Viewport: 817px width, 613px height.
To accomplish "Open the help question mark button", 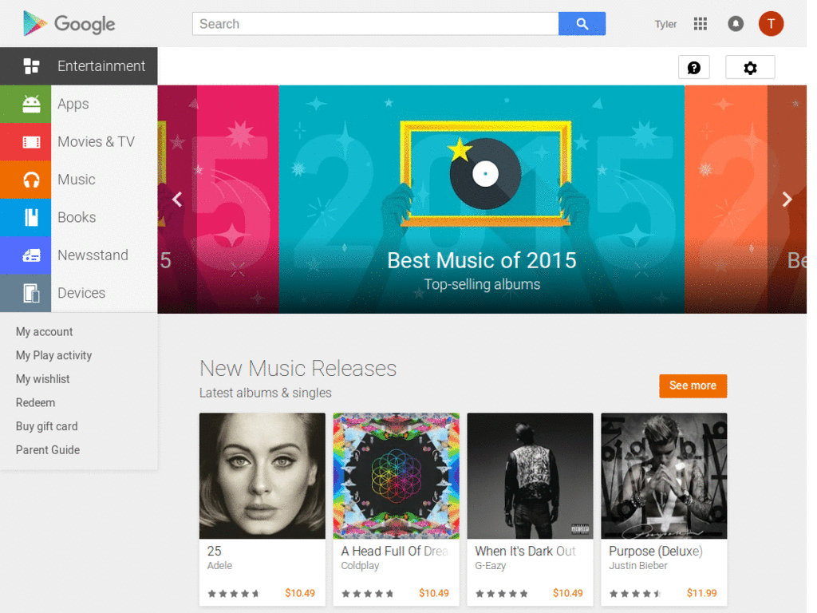I will click(693, 68).
